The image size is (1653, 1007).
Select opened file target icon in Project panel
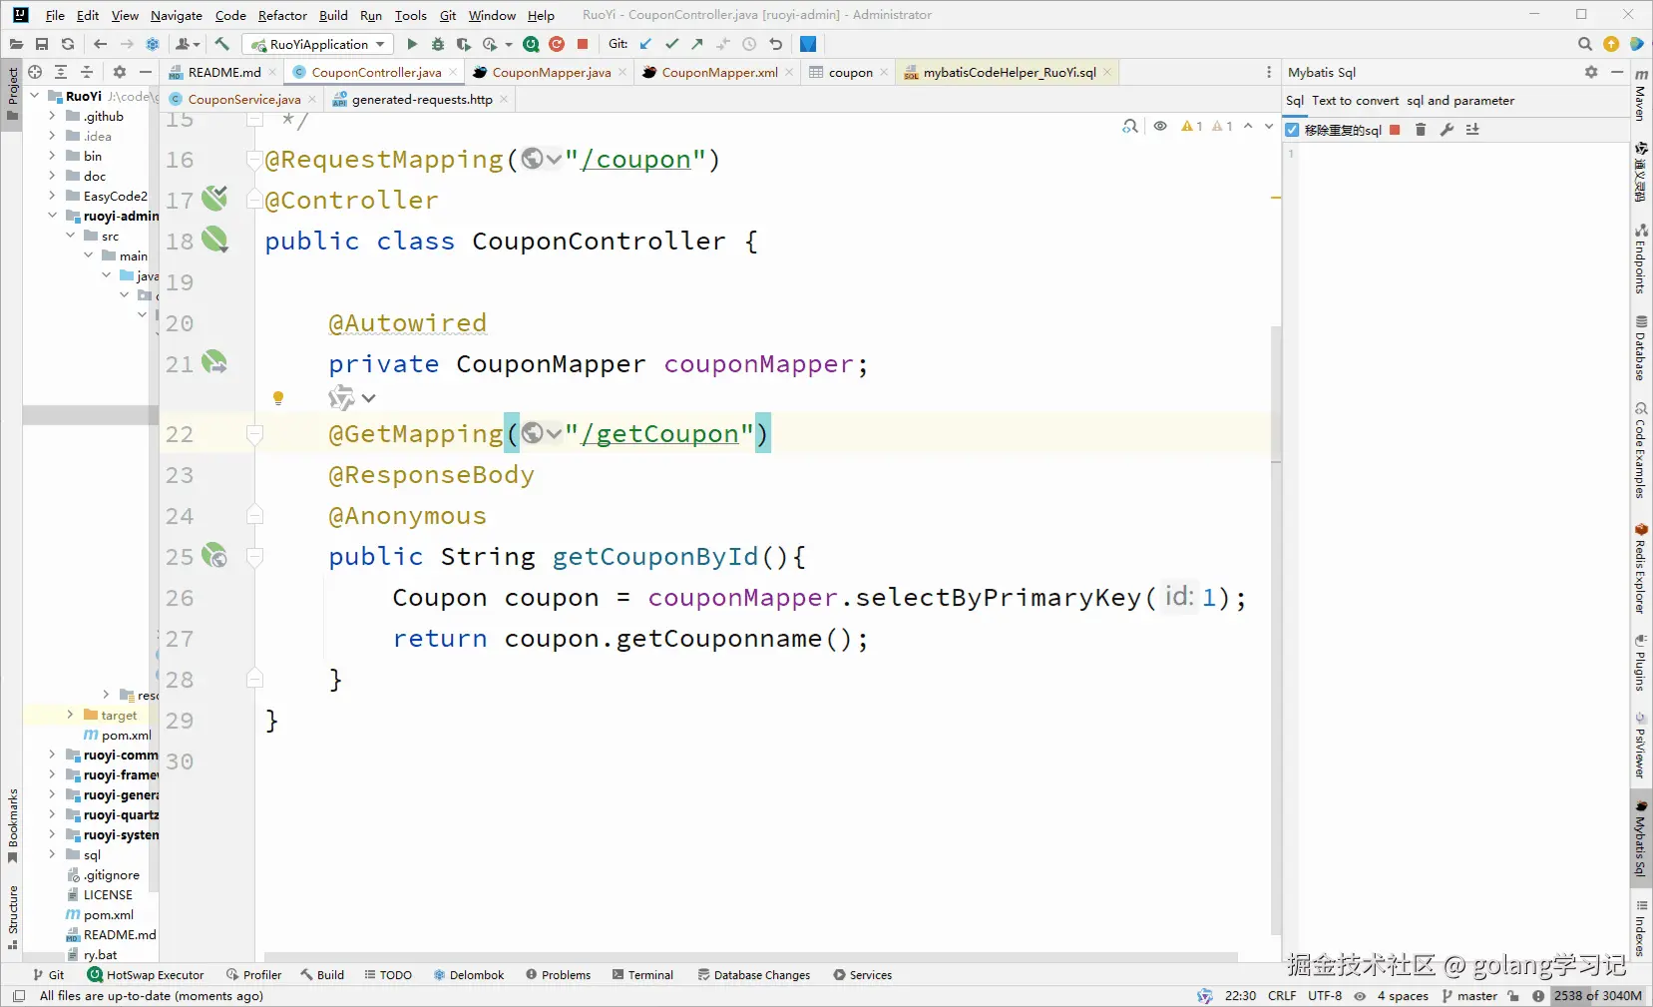pos(35,72)
